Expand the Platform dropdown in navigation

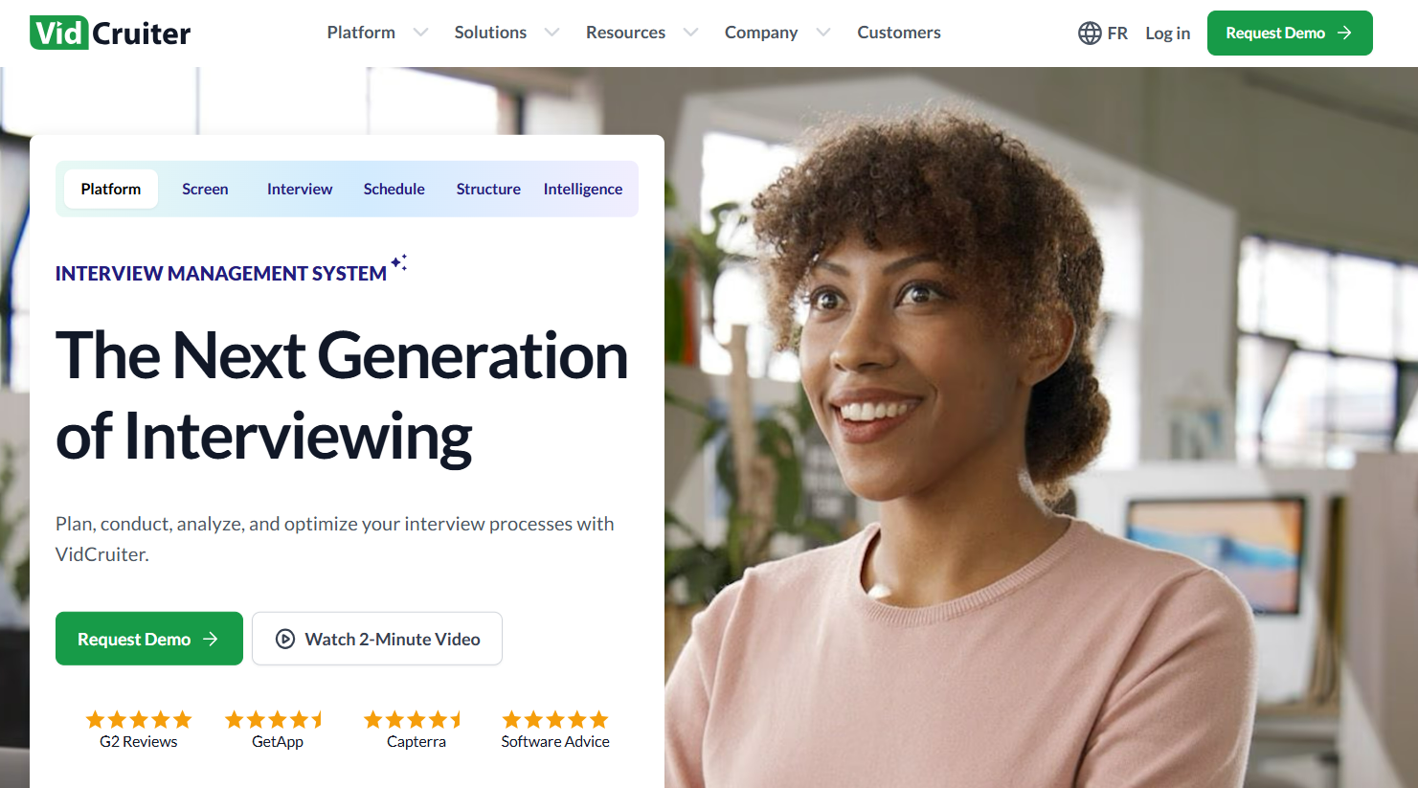pyautogui.click(x=419, y=33)
